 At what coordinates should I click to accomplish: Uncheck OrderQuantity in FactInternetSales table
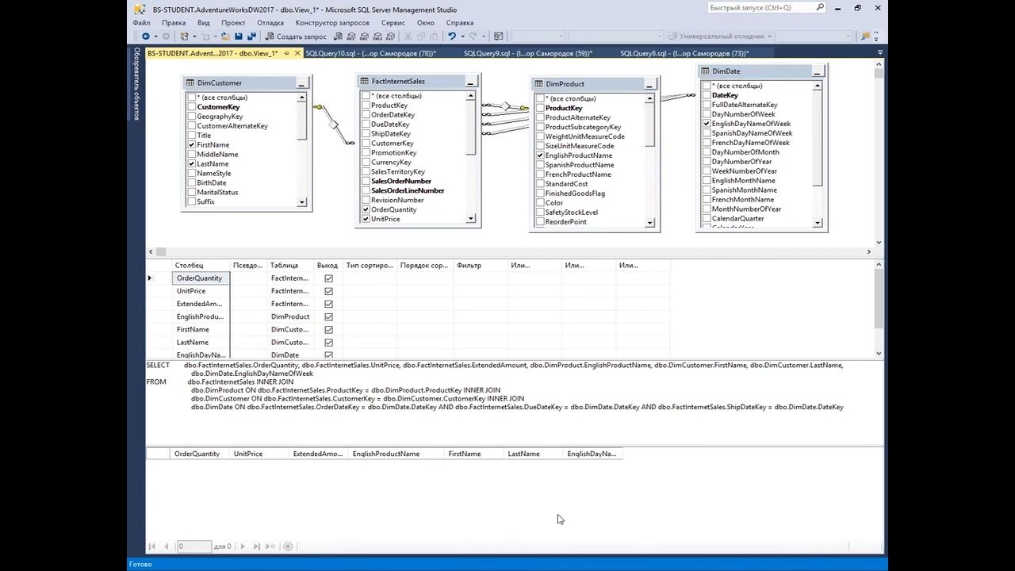click(366, 210)
